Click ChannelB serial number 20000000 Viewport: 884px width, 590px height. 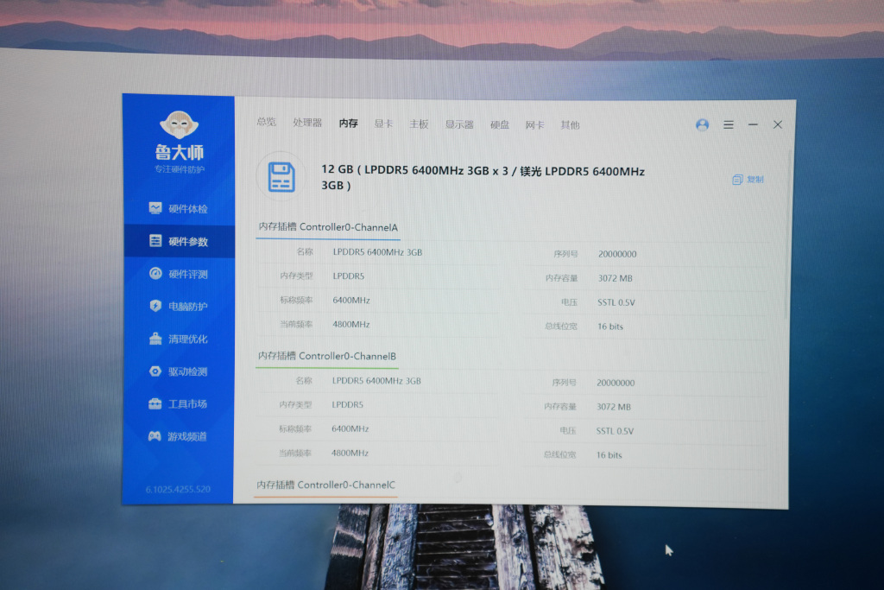[616, 383]
